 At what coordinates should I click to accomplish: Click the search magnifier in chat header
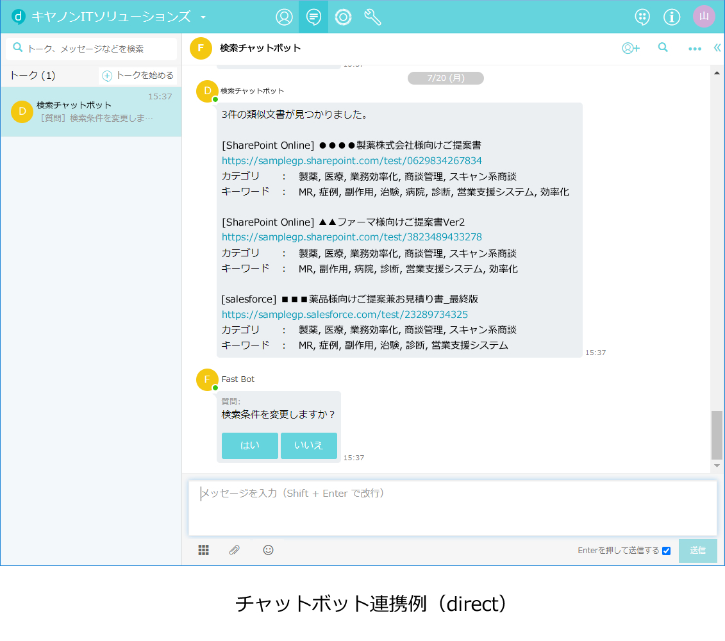click(663, 47)
